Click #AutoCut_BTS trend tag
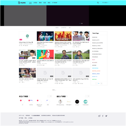 pos(96,40)
